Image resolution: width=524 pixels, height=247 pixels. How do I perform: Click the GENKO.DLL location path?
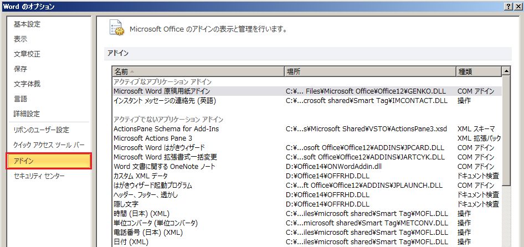pos(366,91)
